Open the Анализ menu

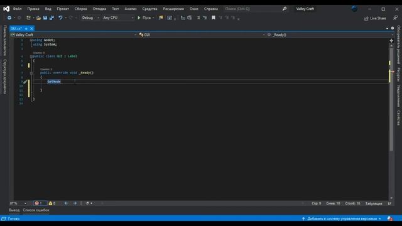click(131, 9)
